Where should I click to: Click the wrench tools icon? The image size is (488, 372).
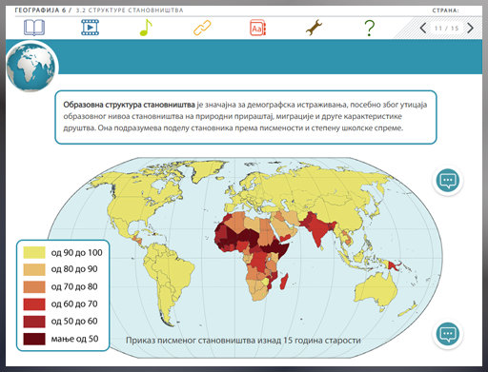[x=314, y=28]
